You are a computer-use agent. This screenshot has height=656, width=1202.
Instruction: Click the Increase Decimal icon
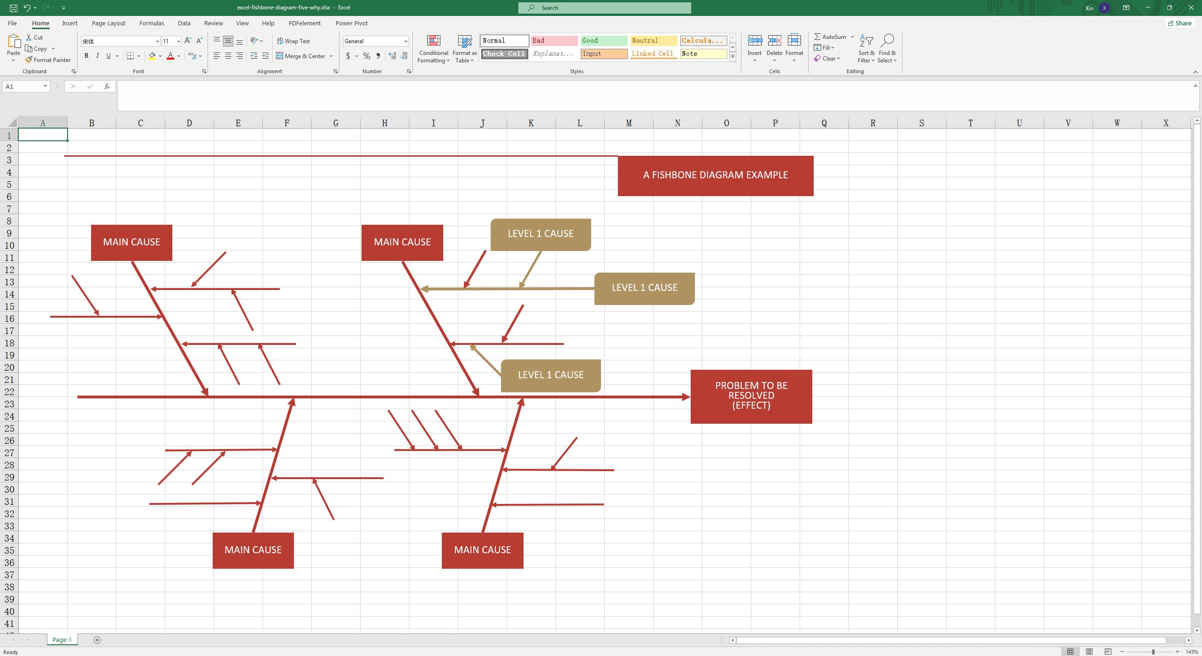392,56
